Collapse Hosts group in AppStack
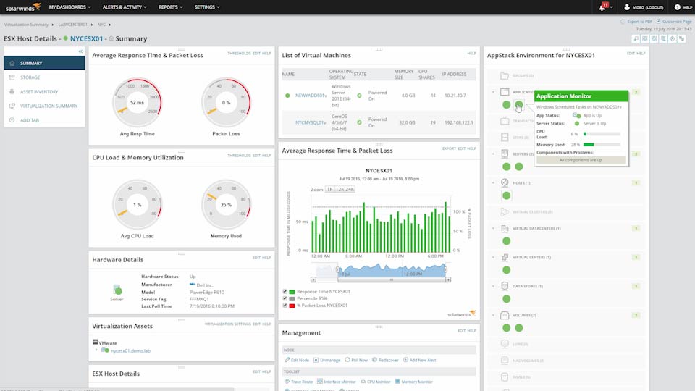The width and height of the screenshot is (695, 391). (x=493, y=182)
